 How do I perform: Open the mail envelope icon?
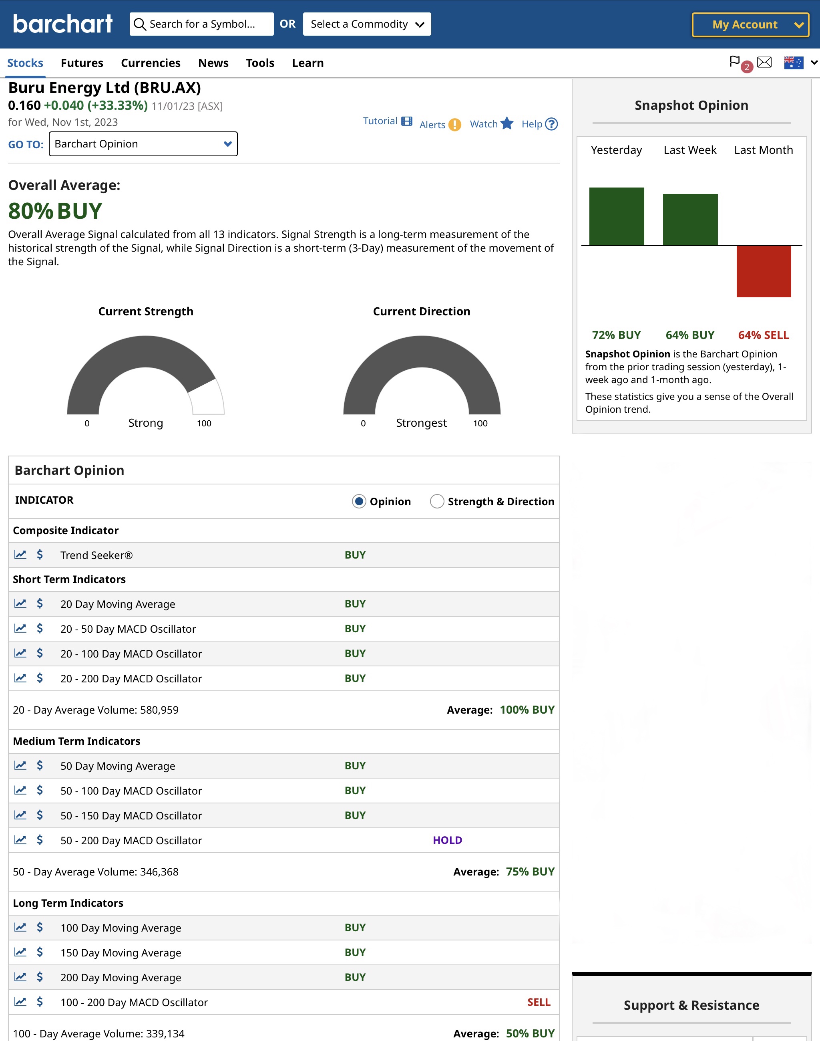pos(764,62)
